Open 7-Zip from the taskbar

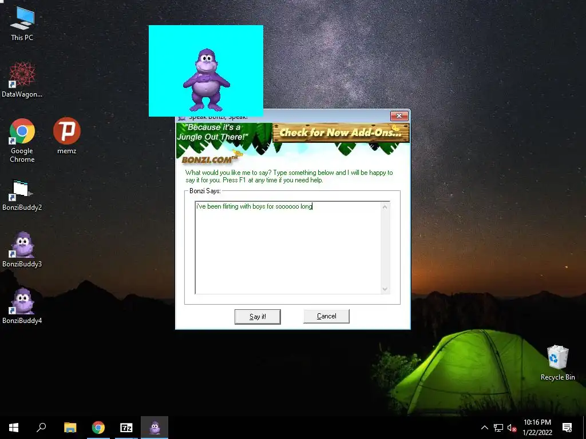[x=126, y=428]
